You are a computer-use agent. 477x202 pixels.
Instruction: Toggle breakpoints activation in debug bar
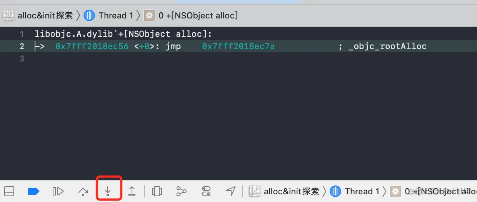[34, 191]
